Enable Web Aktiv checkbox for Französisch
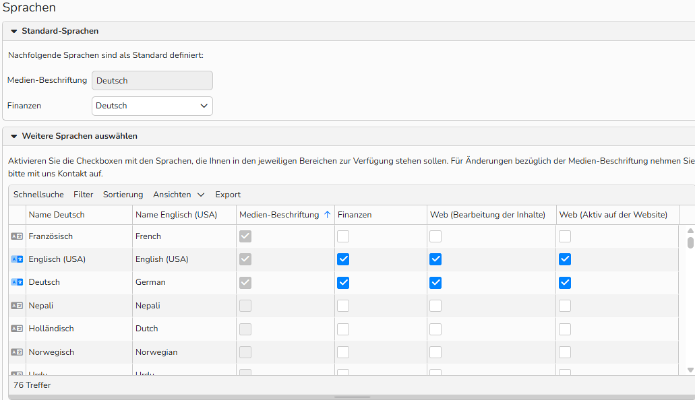 coord(565,236)
